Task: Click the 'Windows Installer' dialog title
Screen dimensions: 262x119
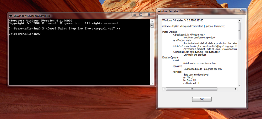Action: 168,11
